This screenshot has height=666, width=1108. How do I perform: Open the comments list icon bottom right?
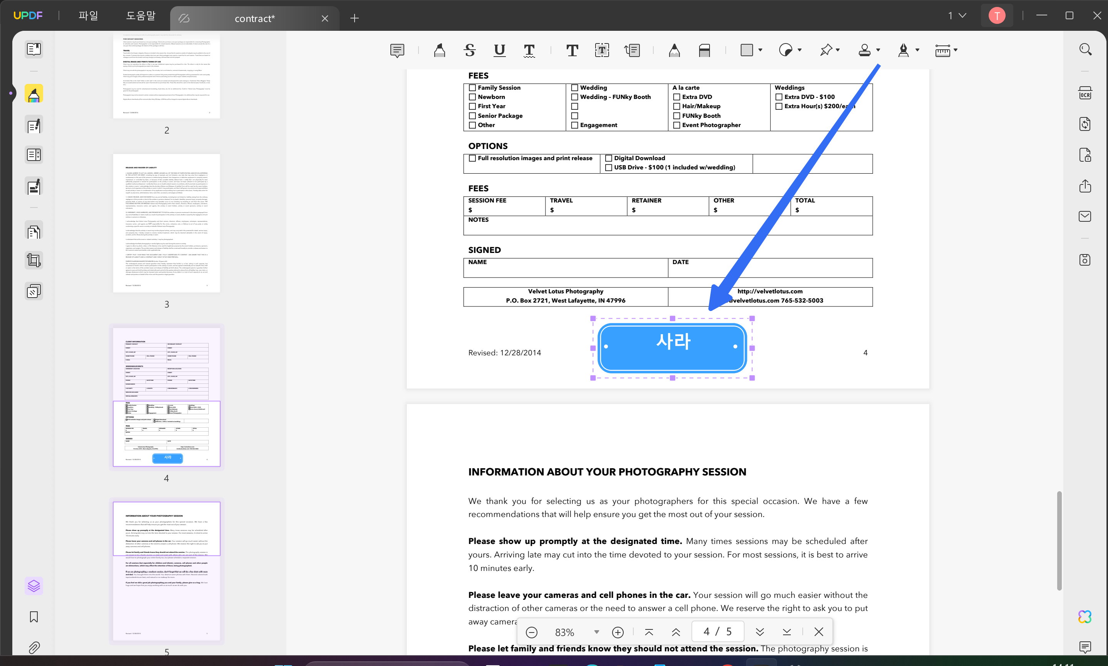point(1085,647)
